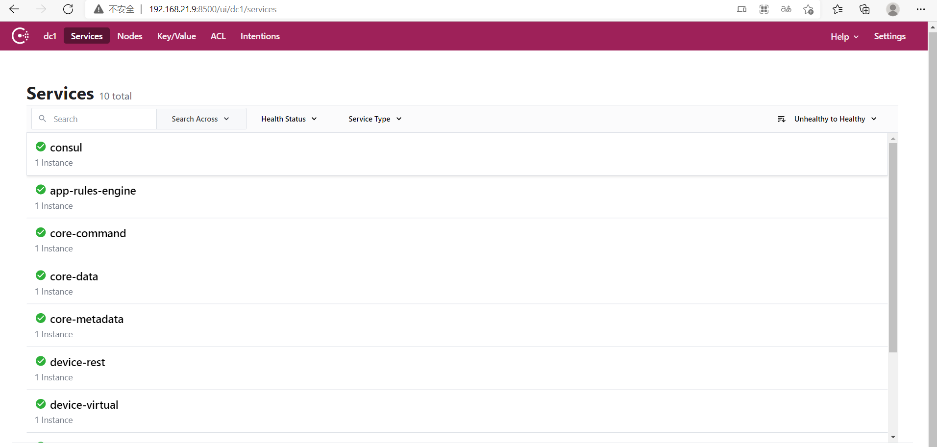Screen dimensions: 937x447
Task: Click the health check icon for core-data
Action: pos(41,275)
